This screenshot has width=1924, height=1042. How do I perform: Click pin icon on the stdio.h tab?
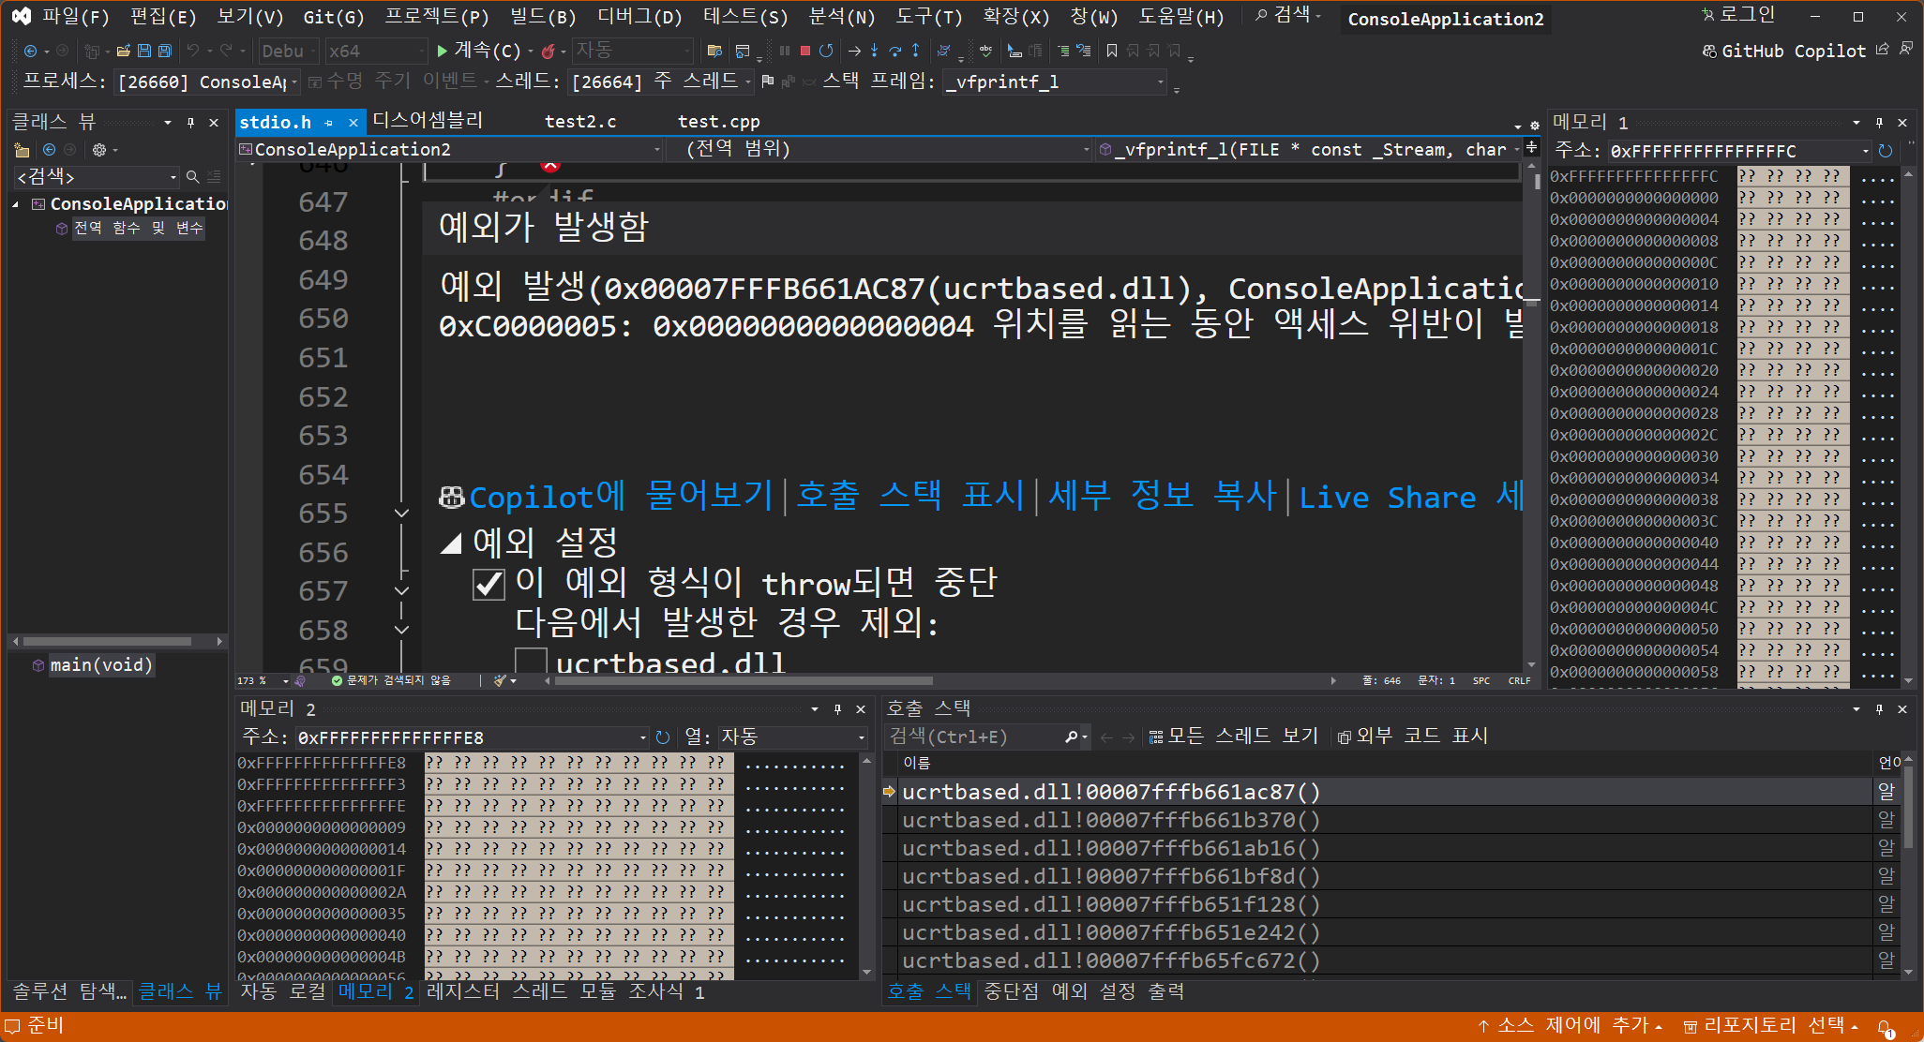(328, 122)
